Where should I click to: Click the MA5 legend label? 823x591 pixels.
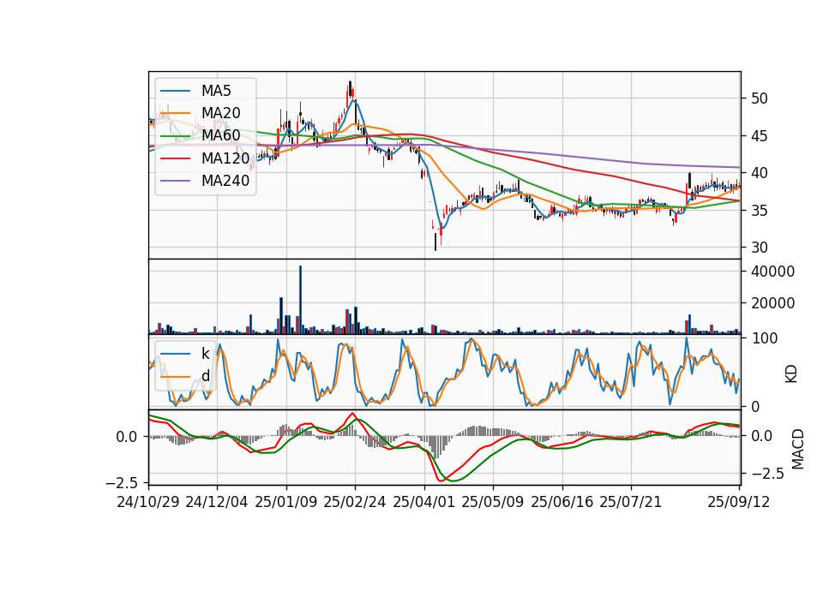pyautogui.click(x=216, y=91)
